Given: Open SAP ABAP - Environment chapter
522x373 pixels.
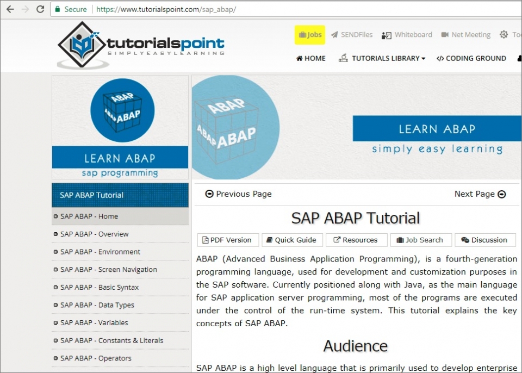Looking at the screenshot, I should [120, 252].
